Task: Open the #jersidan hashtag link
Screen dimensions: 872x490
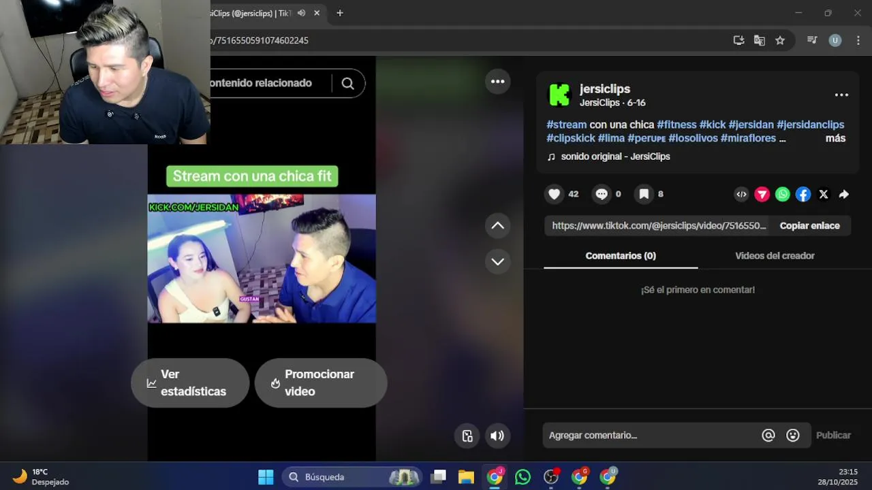Action: [751, 125]
